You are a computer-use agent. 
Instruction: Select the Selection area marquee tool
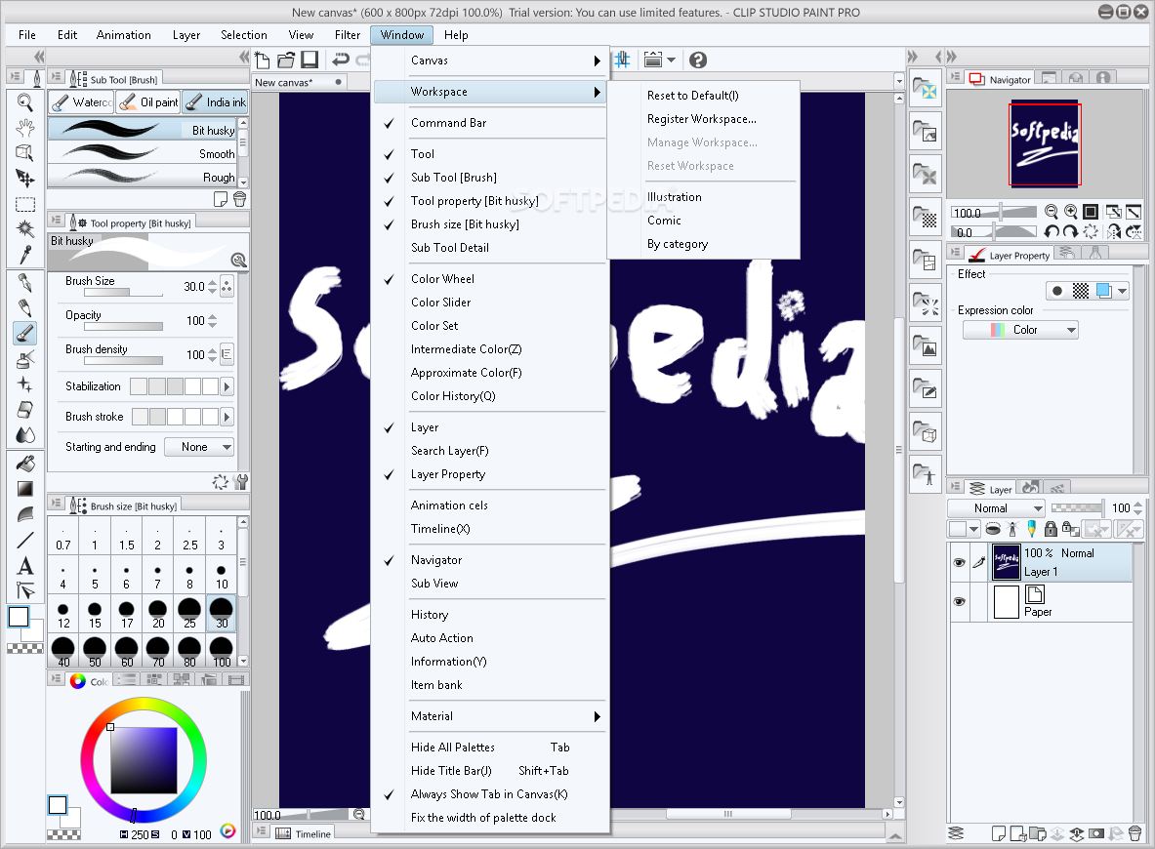pos(25,204)
